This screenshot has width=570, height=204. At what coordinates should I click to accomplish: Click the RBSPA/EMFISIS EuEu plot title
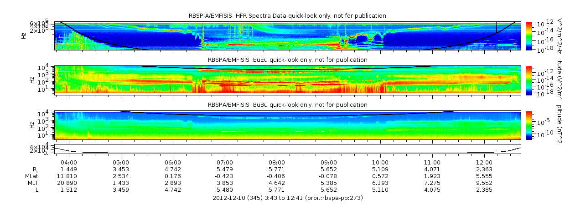click(x=287, y=60)
